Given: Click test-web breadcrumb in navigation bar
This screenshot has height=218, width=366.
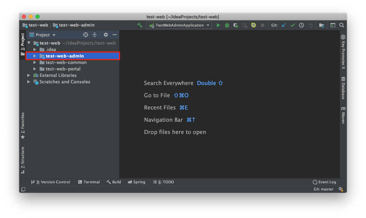Looking at the screenshot, I should click(36, 25).
